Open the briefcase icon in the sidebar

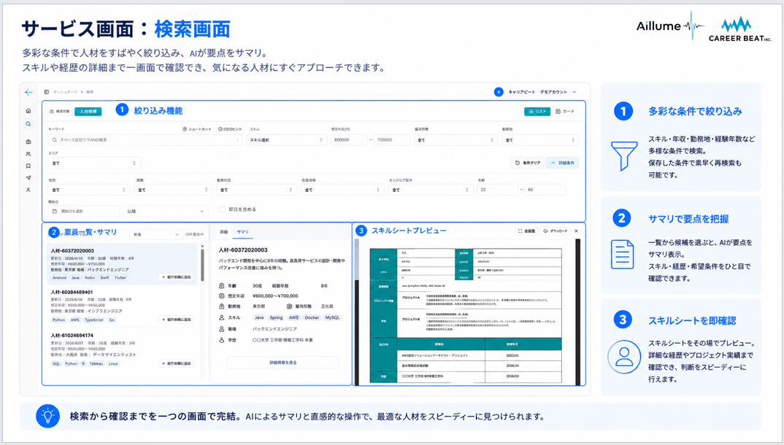coord(28,142)
